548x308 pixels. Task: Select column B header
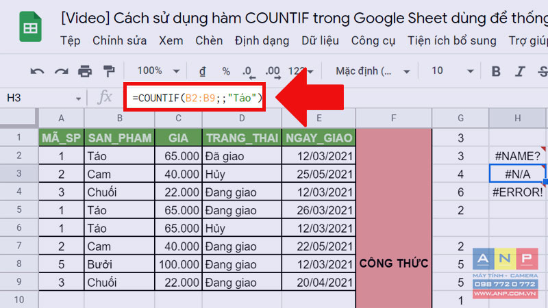(119, 118)
